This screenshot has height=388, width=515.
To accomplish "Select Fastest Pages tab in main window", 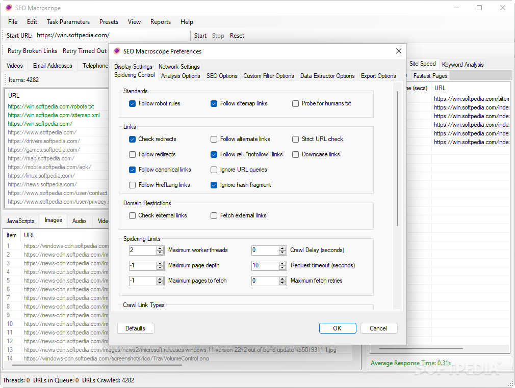I will pyautogui.click(x=430, y=76).
